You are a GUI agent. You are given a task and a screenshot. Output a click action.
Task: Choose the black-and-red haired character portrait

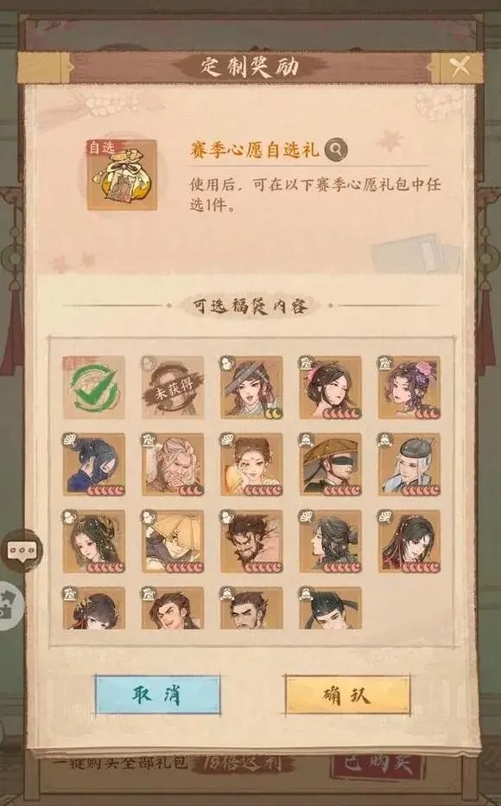click(x=409, y=541)
